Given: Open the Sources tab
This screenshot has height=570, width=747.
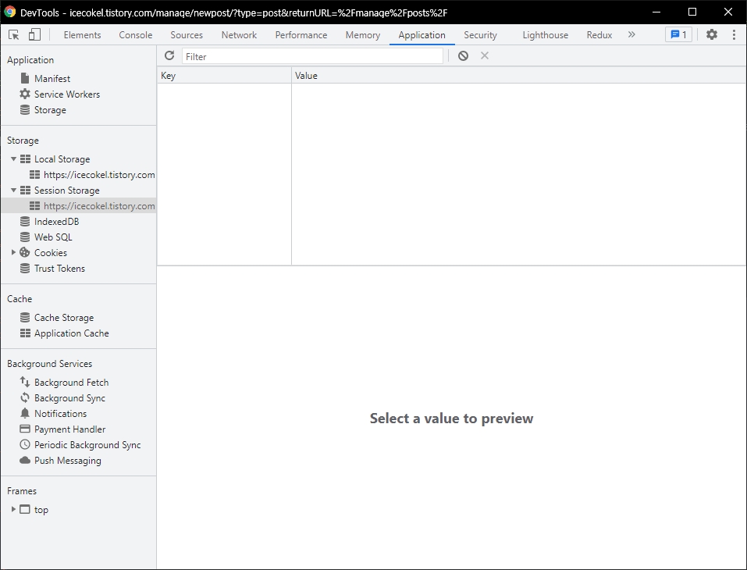Looking at the screenshot, I should (x=187, y=35).
